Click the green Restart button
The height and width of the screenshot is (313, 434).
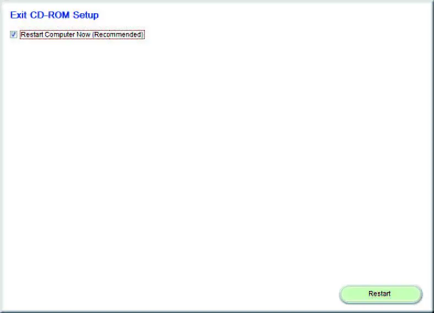tap(381, 294)
